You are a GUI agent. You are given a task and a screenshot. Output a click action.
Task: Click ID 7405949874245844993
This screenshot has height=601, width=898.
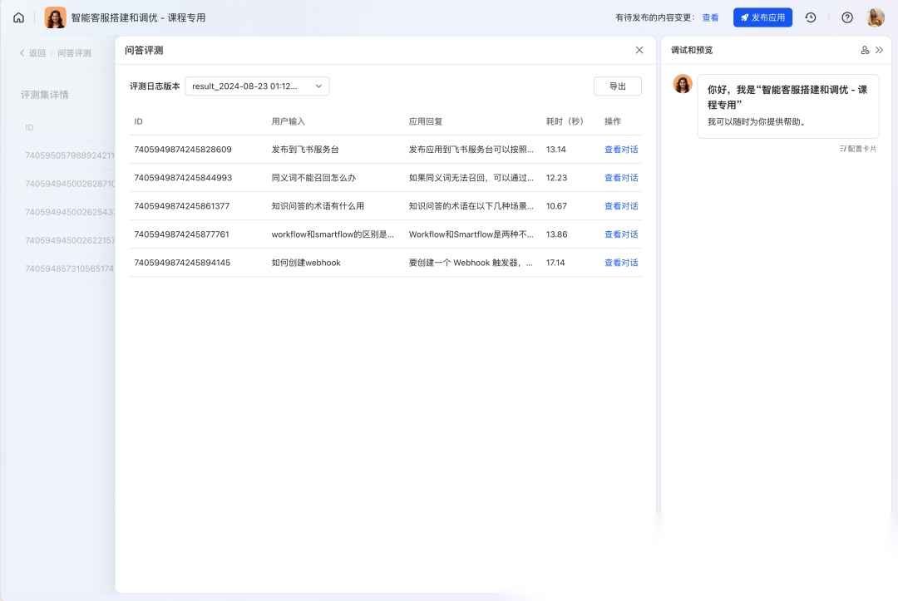[183, 178]
